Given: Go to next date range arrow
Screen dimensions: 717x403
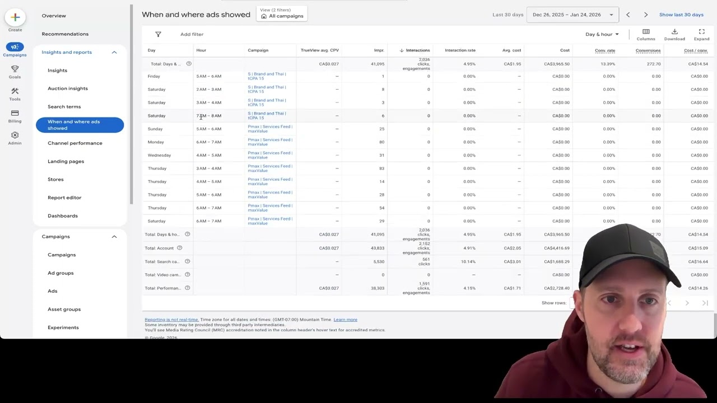Looking at the screenshot, I should pos(646,15).
